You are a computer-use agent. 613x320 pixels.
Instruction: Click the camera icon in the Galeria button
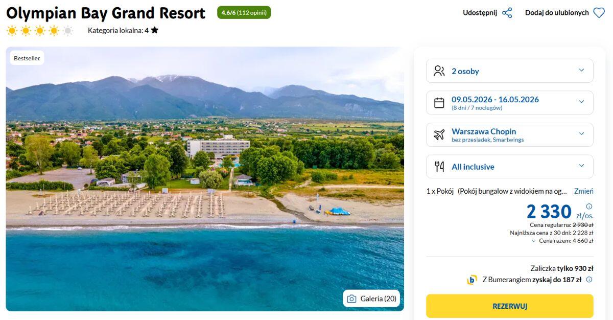point(351,299)
